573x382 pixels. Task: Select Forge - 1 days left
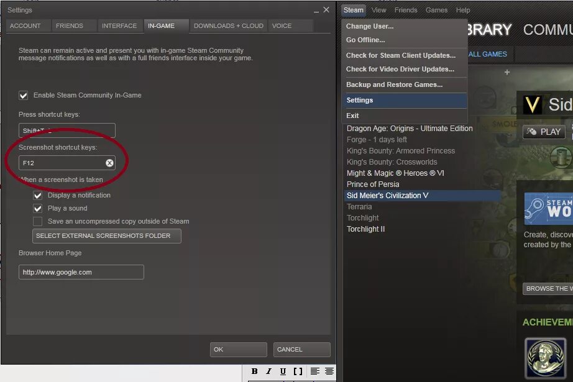click(x=377, y=140)
